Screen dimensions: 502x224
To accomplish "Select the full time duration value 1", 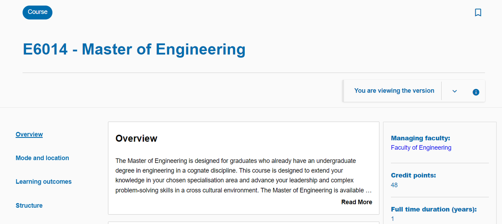I will [x=393, y=219].
